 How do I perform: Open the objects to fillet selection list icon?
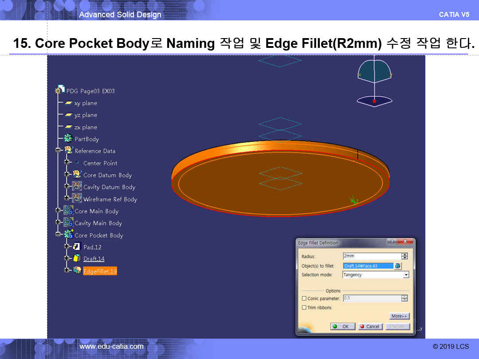[x=398, y=266]
